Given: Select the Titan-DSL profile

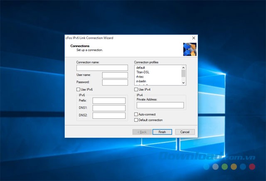Looking at the screenshot, I should 143,72.
